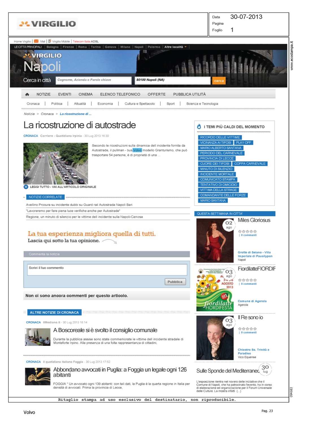
Task: Open article A Boscoreale si è svolto il consiglio comunale
Action: (105, 330)
